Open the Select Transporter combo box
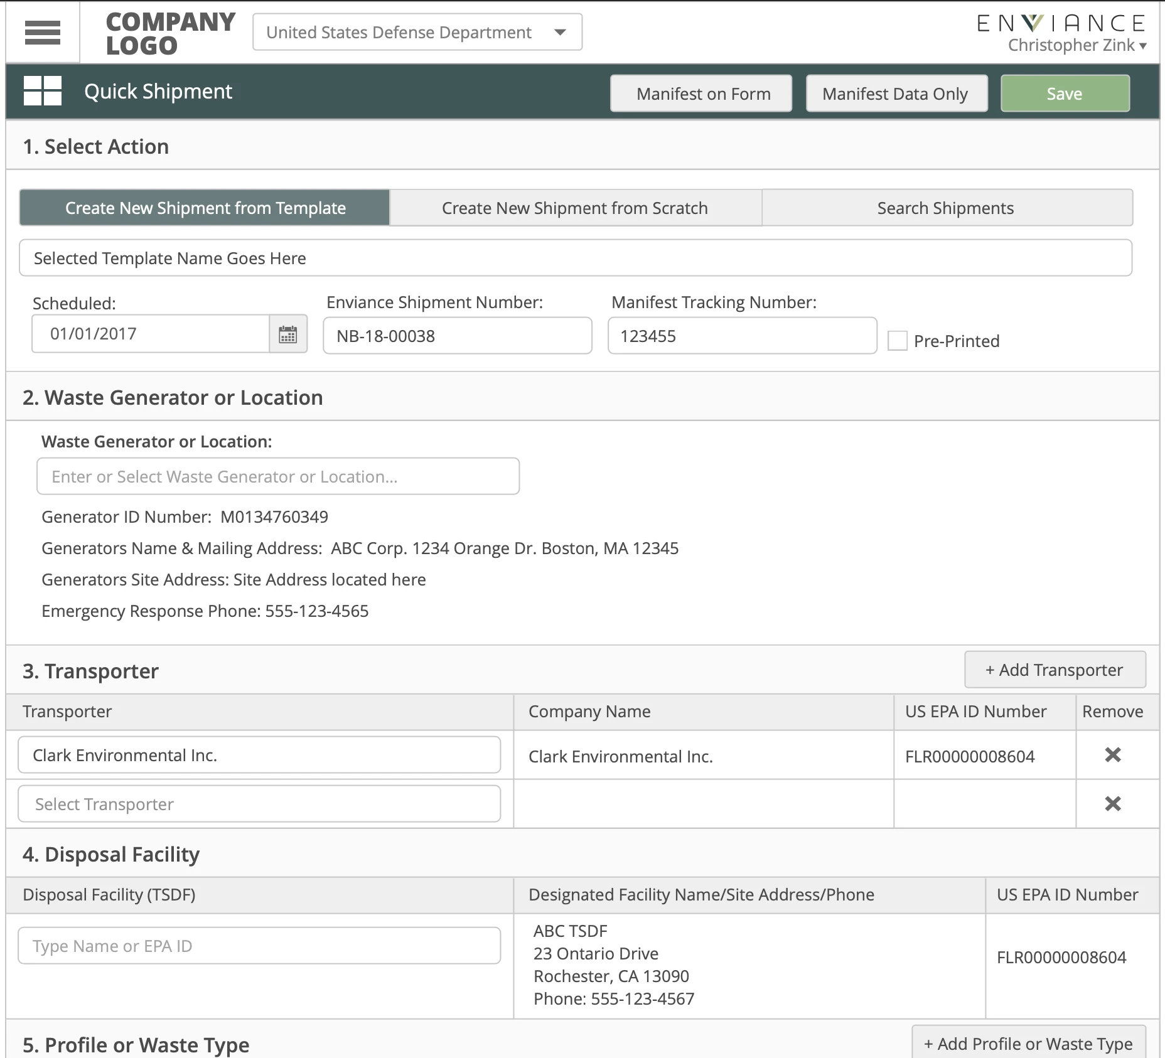Screen dimensions: 1165x1058 coord(259,804)
